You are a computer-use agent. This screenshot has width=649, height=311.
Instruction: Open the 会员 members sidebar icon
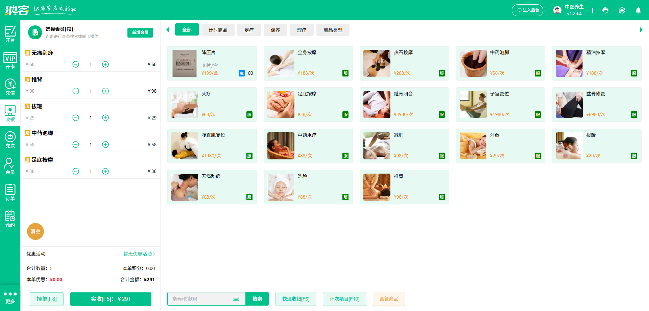(10, 165)
